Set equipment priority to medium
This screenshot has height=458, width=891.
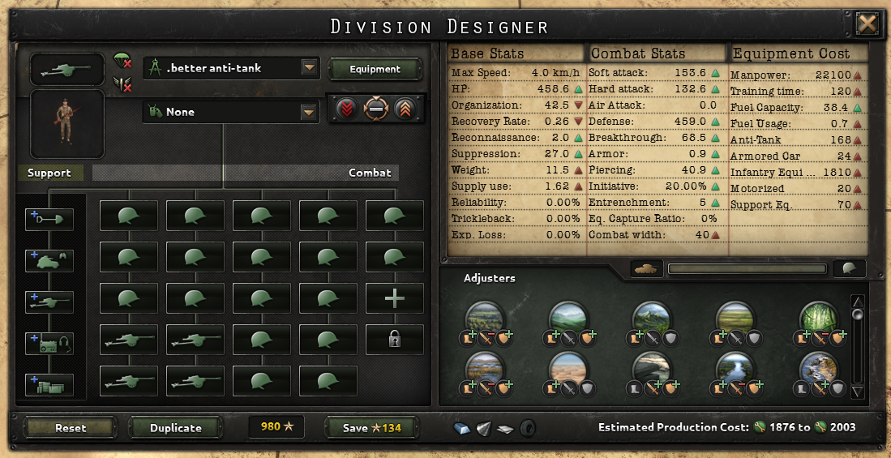tap(375, 109)
